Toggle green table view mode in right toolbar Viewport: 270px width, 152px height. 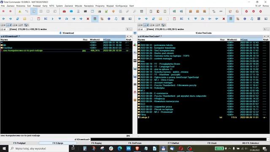point(231,19)
